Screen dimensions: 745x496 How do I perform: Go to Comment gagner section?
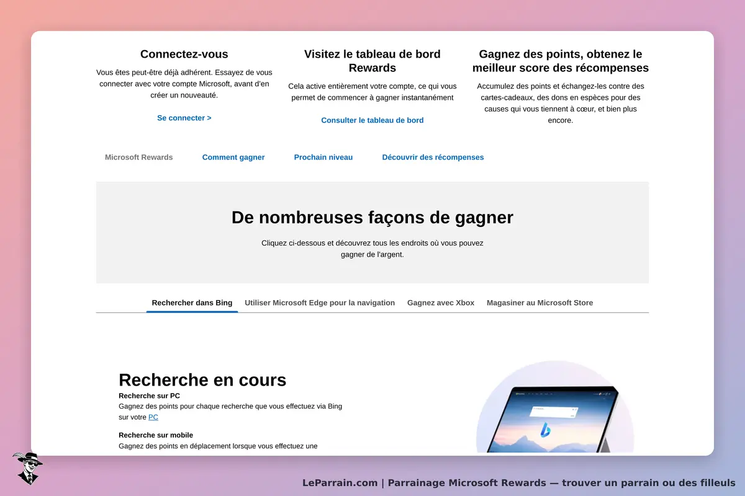click(x=233, y=157)
